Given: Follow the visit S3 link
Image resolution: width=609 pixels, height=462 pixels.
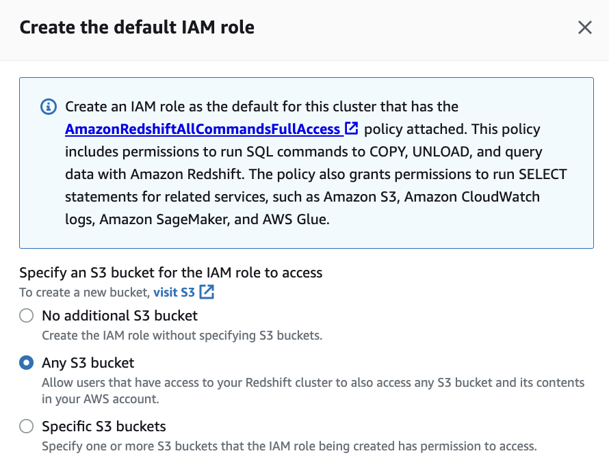Looking at the screenshot, I should click(174, 293).
